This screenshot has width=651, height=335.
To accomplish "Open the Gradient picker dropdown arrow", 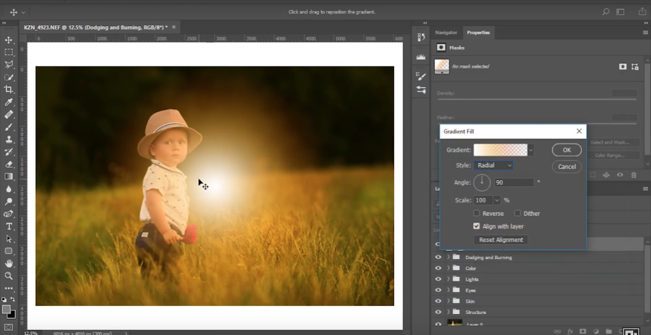I will pos(530,150).
